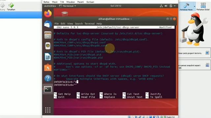This screenshot has height=118, width=211.
Task: Click the nano 'Read File' shortcut label
Action: 88,97
